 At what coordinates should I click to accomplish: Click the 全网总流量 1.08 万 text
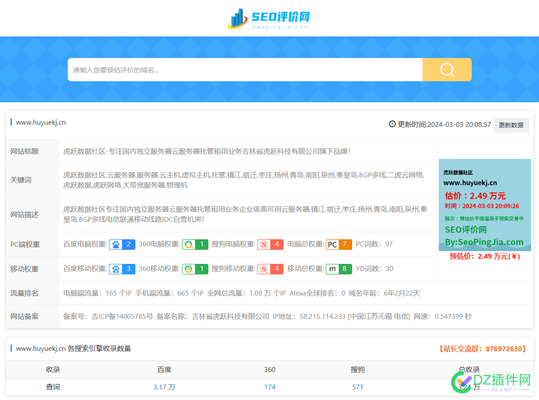click(247, 293)
